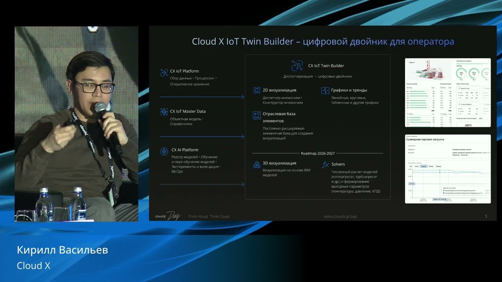Click the CX IoT Twin Builder icon
The height and width of the screenshot is (282, 502).
(x=297, y=65)
